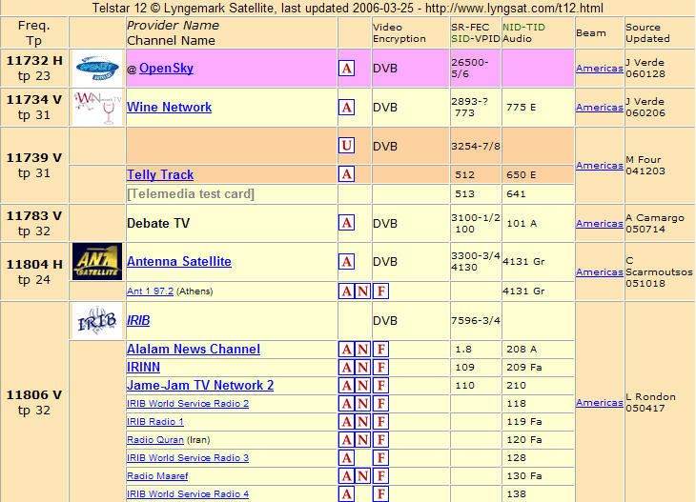696x502 pixels.
Task: Click the N icon in Ant 1 97.2 row
Action: point(362,291)
